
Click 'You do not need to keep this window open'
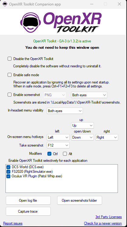coord(62,48)
